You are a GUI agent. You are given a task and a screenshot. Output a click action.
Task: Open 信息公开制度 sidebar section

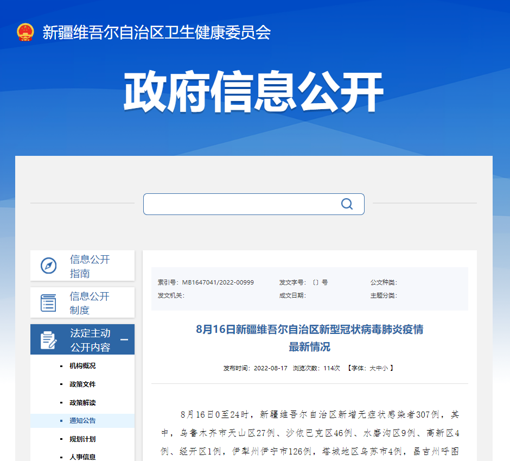pyautogui.click(x=90, y=303)
